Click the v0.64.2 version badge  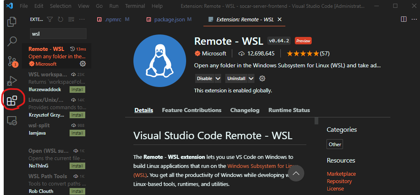click(x=279, y=41)
